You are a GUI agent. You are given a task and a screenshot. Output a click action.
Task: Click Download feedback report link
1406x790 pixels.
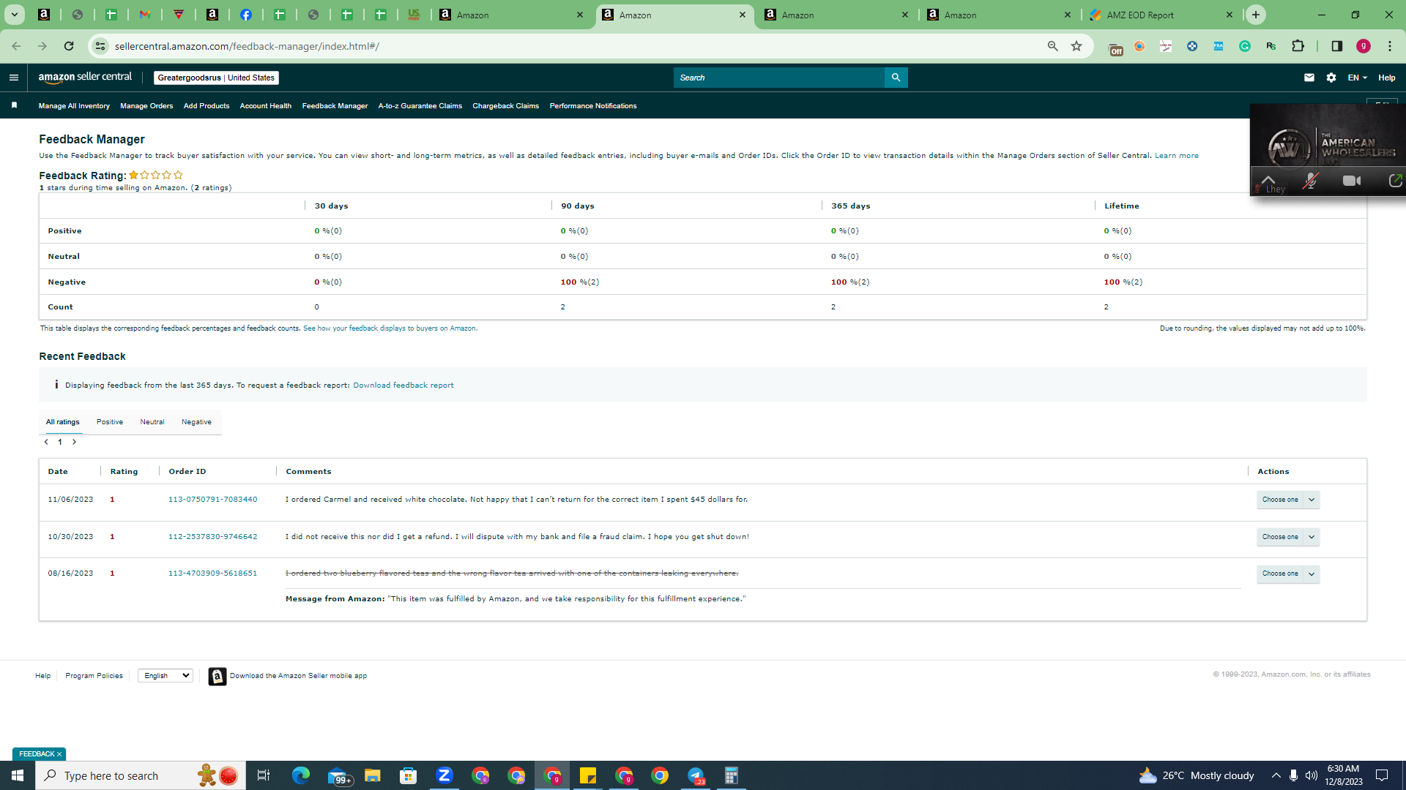[403, 385]
